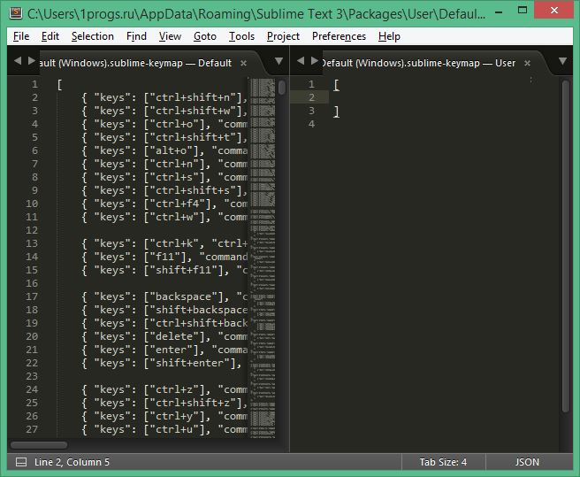
Task: Click right pane vertical scrollbar
Action: tap(566, 246)
